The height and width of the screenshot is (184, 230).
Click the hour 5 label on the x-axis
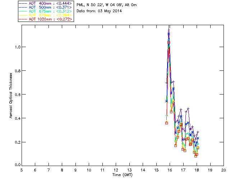[x=22, y=170]
